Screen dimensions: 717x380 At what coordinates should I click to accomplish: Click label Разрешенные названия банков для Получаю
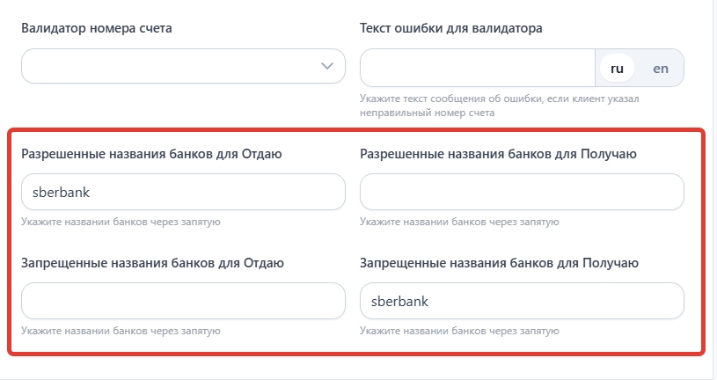(499, 154)
